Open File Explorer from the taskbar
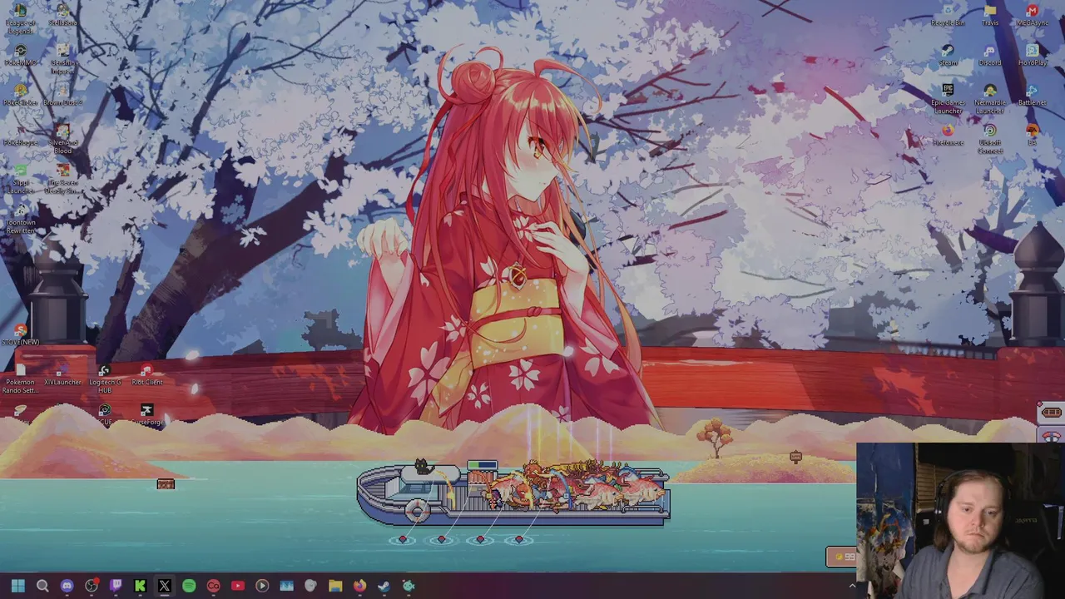Viewport: 1065px width, 599px height. click(x=335, y=586)
